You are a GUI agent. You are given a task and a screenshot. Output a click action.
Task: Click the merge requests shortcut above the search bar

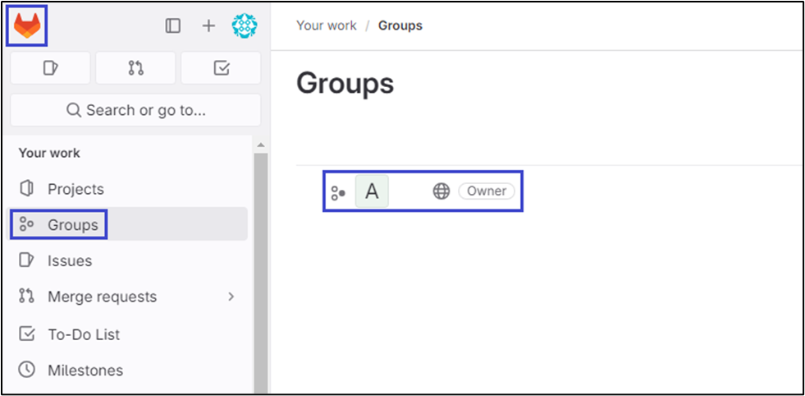(x=135, y=68)
